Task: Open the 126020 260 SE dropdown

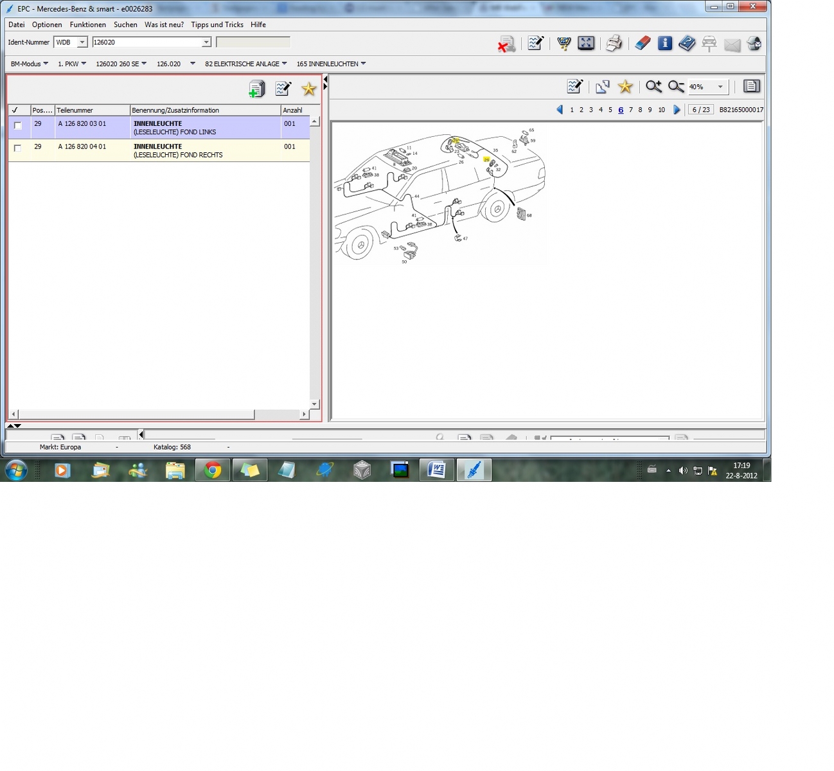Action: (x=121, y=64)
